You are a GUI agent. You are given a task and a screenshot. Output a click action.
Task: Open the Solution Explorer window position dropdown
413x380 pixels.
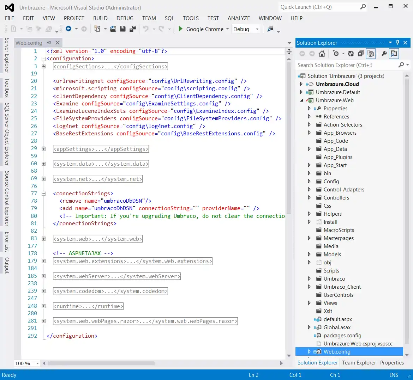coord(390,42)
